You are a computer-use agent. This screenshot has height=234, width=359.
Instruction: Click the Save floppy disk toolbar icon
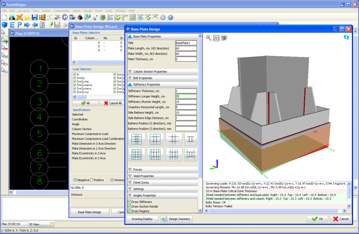[x=34, y=17]
